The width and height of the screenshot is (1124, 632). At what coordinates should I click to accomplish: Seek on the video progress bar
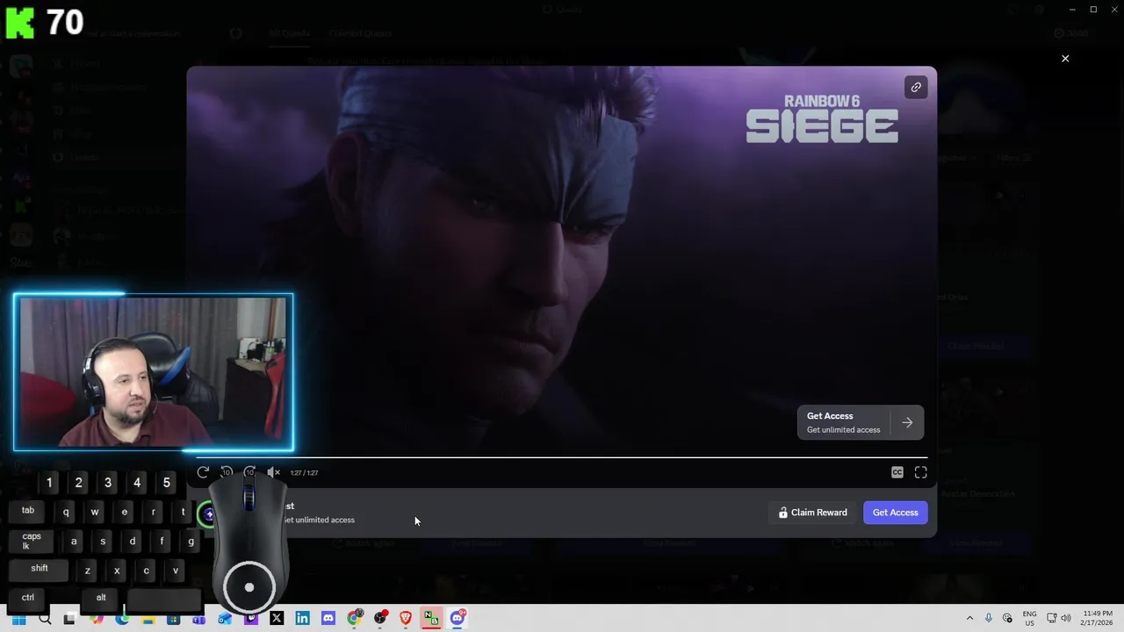pos(562,457)
